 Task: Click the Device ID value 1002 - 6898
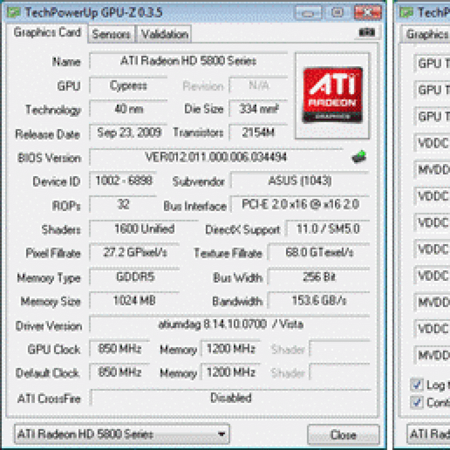coord(123,181)
